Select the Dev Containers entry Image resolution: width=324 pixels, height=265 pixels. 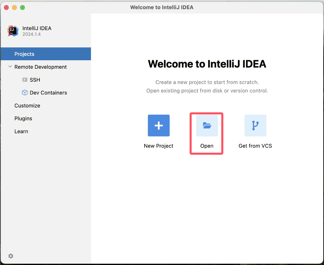[48, 93]
